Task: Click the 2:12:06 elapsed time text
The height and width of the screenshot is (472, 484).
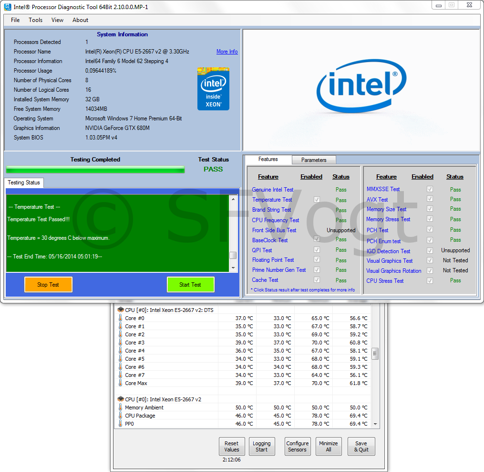Action: 231,460
